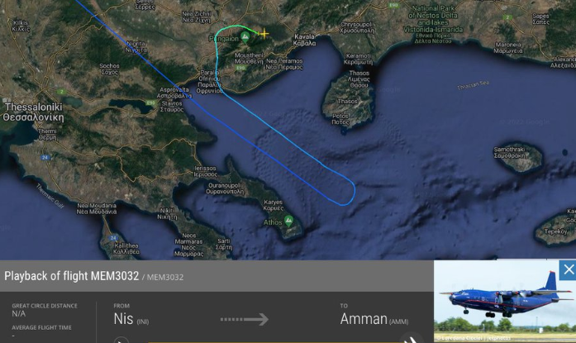Open the origin airport Nis (INI)

click(131, 319)
